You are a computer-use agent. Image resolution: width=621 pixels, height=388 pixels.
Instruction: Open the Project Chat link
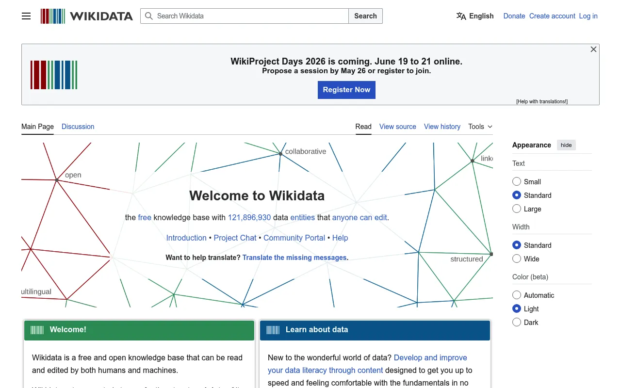(235, 238)
